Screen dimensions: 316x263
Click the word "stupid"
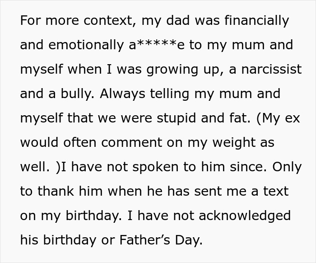point(177,118)
